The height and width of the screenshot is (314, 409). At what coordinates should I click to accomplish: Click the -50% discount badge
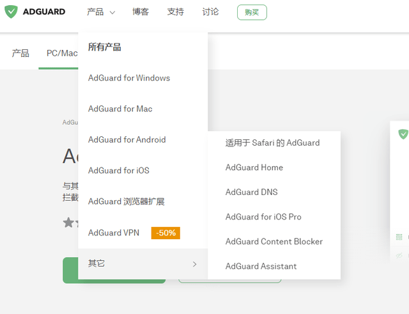pyautogui.click(x=166, y=233)
